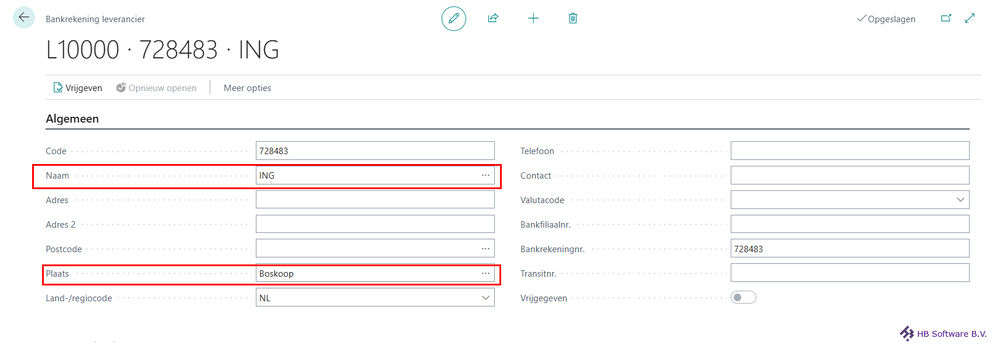Select the Bankrekeningnr. input field
The width and height of the screenshot is (993, 345).
point(849,249)
